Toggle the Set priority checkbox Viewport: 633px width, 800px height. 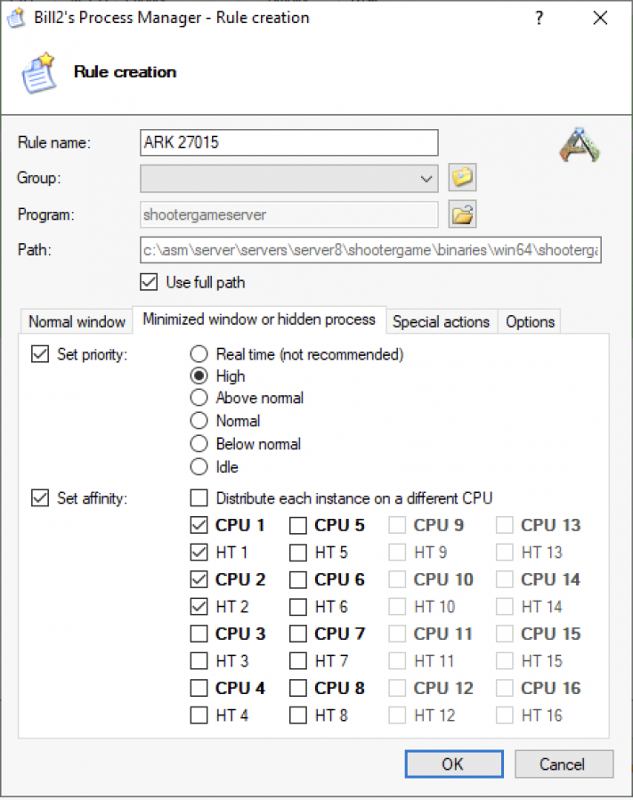(40, 354)
